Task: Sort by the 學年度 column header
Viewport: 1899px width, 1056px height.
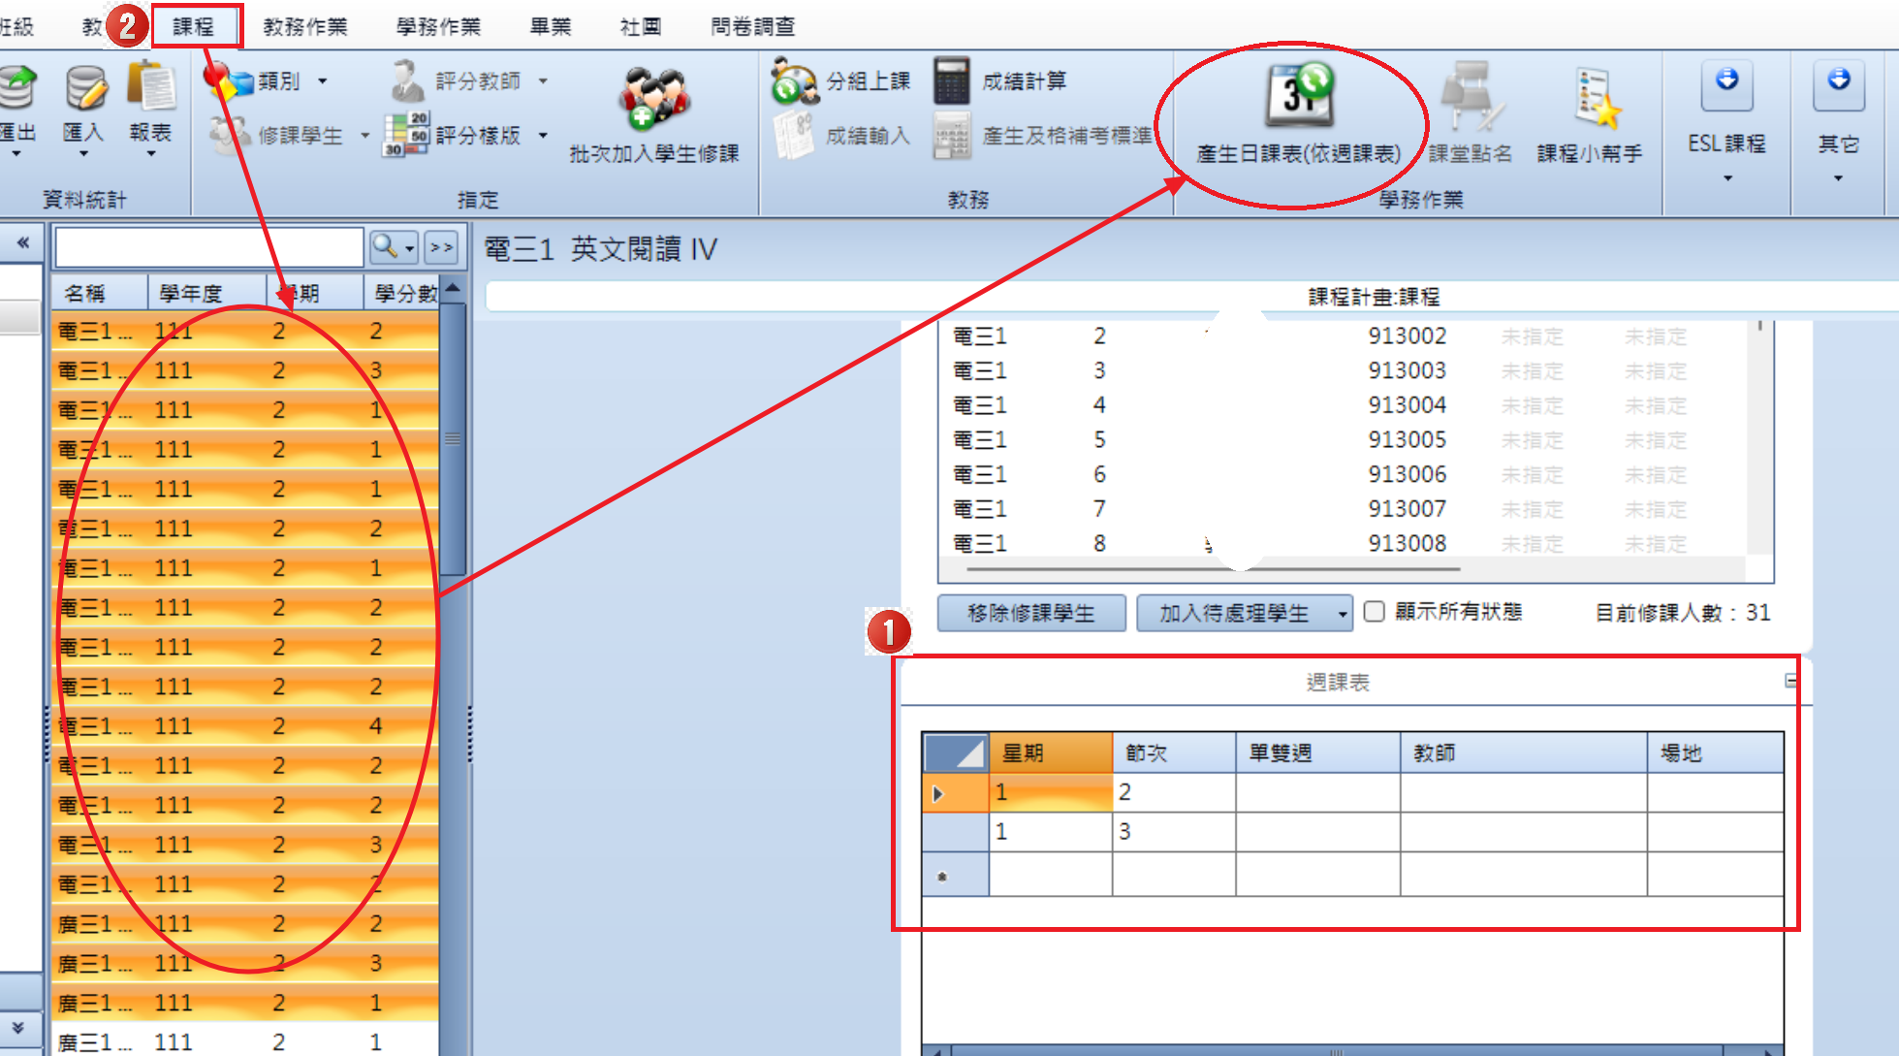Action: click(206, 293)
